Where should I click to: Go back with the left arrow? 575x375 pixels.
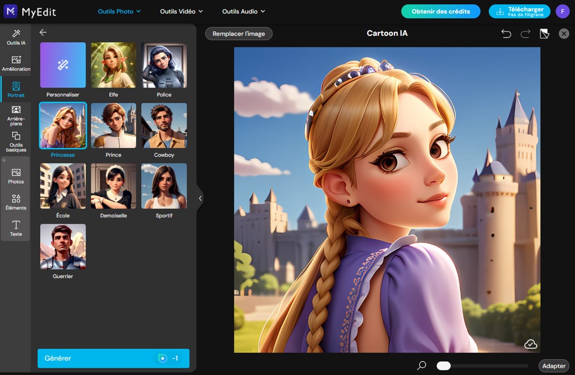point(43,33)
